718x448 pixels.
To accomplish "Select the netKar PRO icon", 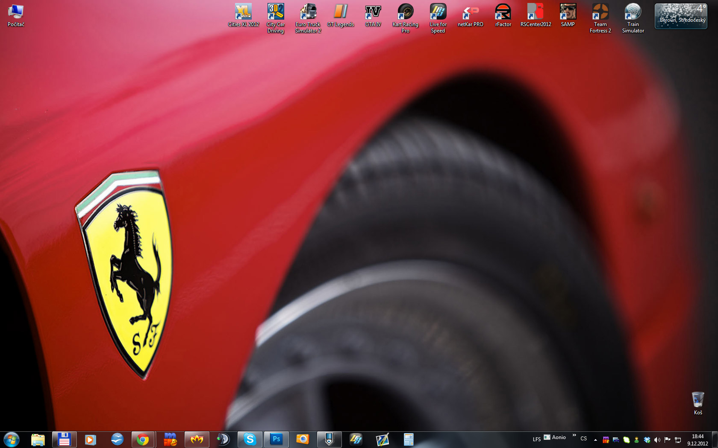I will (471, 15).
